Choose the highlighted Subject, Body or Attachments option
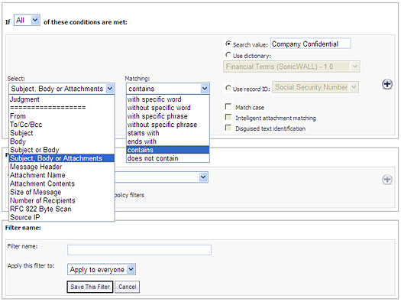This screenshot has width=401, height=302. point(62,158)
